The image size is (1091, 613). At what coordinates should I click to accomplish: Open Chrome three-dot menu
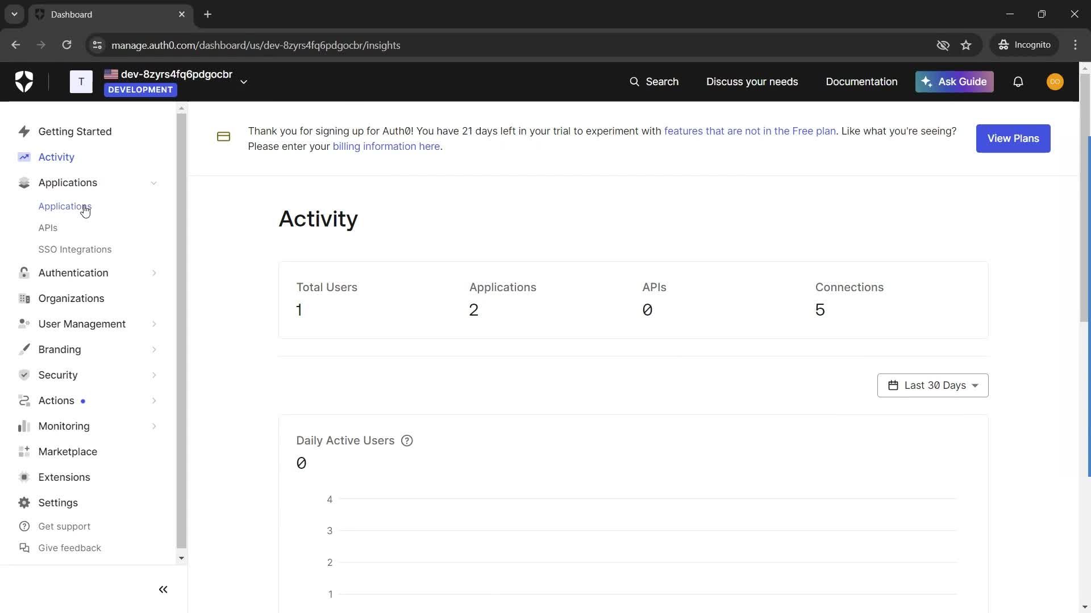tap(1075, 45)
